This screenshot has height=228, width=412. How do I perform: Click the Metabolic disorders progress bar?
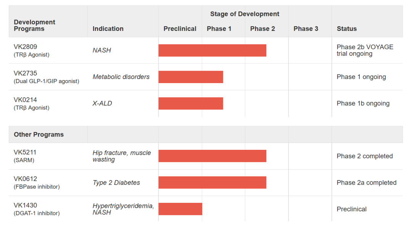(191, 77)
